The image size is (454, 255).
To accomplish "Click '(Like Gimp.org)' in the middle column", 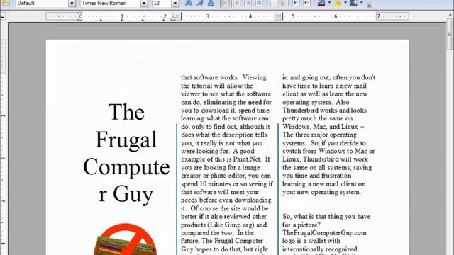I will click(231, 225).
